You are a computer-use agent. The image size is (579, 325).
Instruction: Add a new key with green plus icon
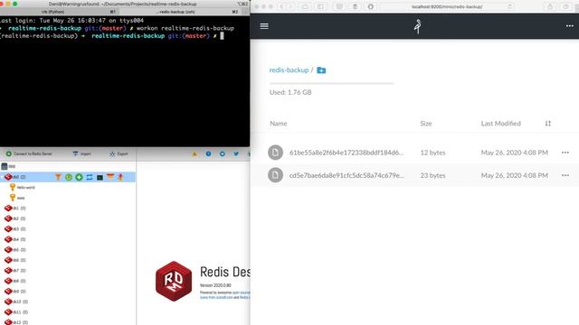click(x=79, y=177)
